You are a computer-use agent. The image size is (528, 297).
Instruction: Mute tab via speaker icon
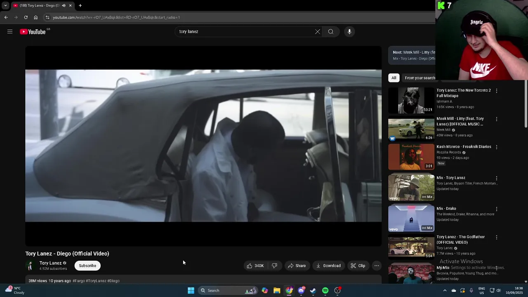tap(64, 6)
